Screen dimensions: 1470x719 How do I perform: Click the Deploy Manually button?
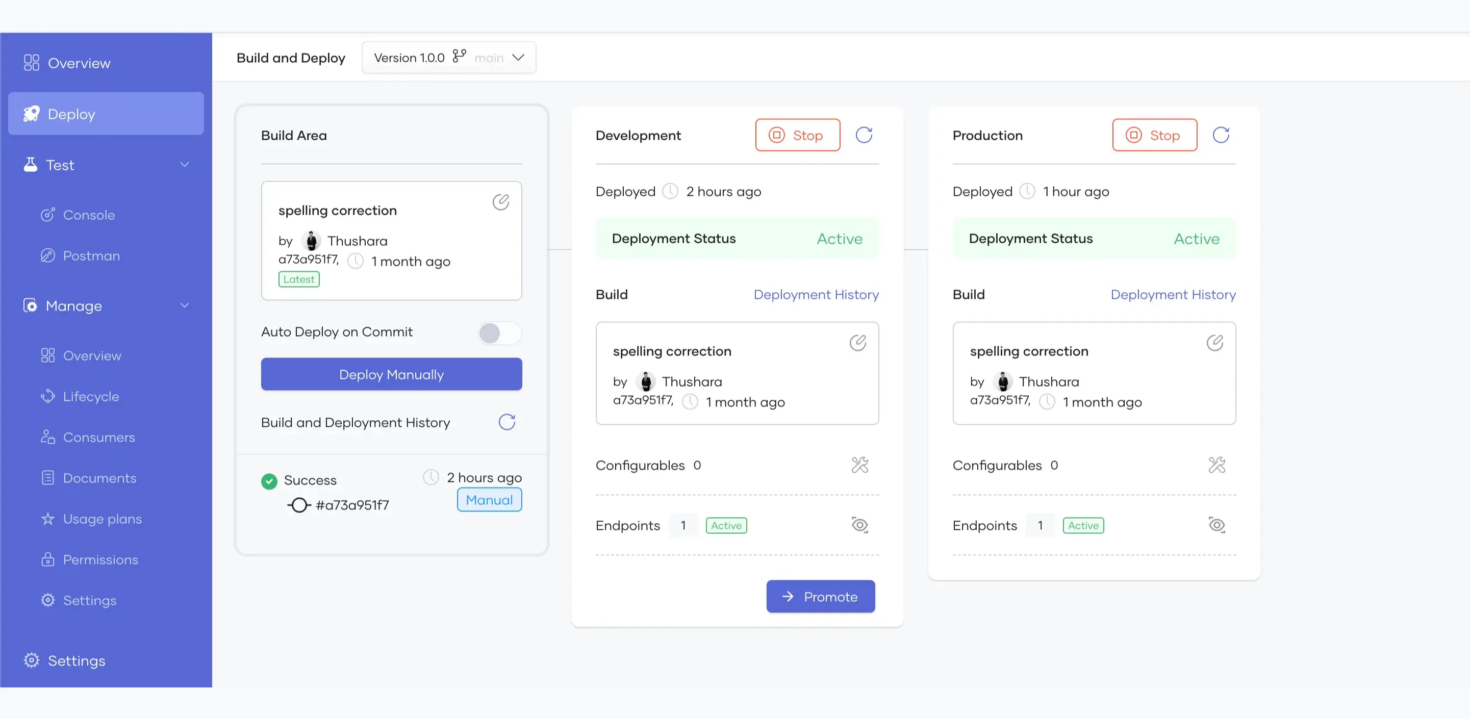391,374
